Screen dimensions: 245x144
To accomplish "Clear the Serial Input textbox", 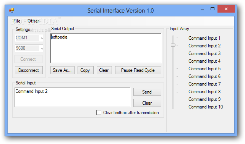I will pyautogui.click(x=147, y=103).
